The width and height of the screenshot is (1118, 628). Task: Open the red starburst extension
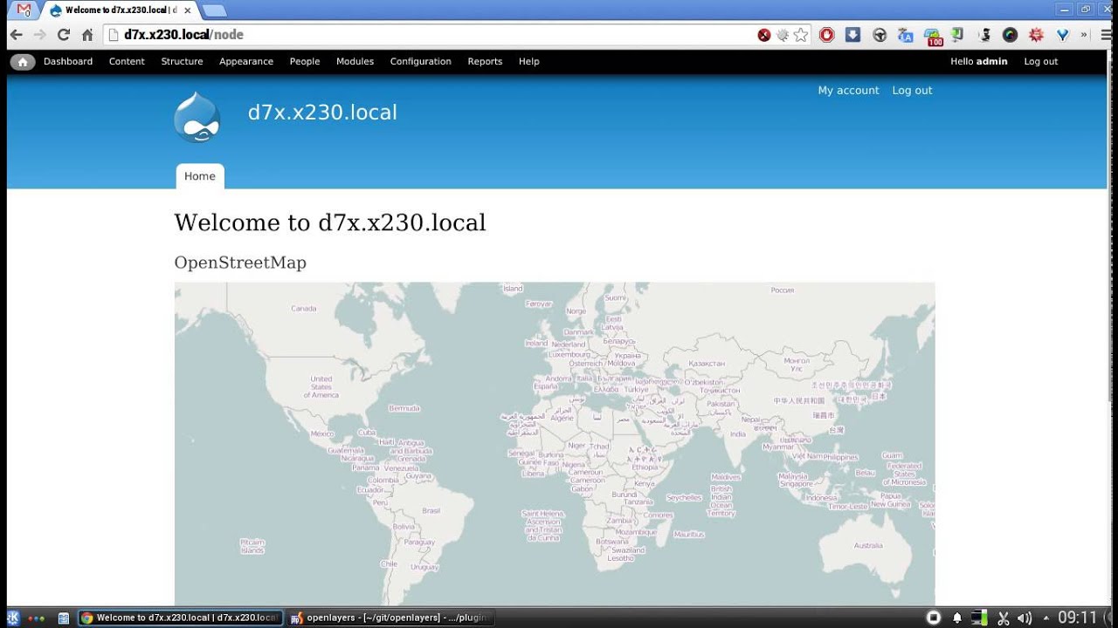tap(1037, 35)
